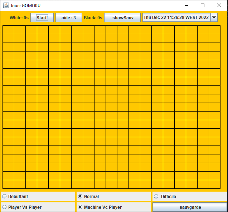Viewport: 228px width, 212px height.
Task: Choose Player Vs Player mode
Action: pyautogui.click(x=38, y=207)
